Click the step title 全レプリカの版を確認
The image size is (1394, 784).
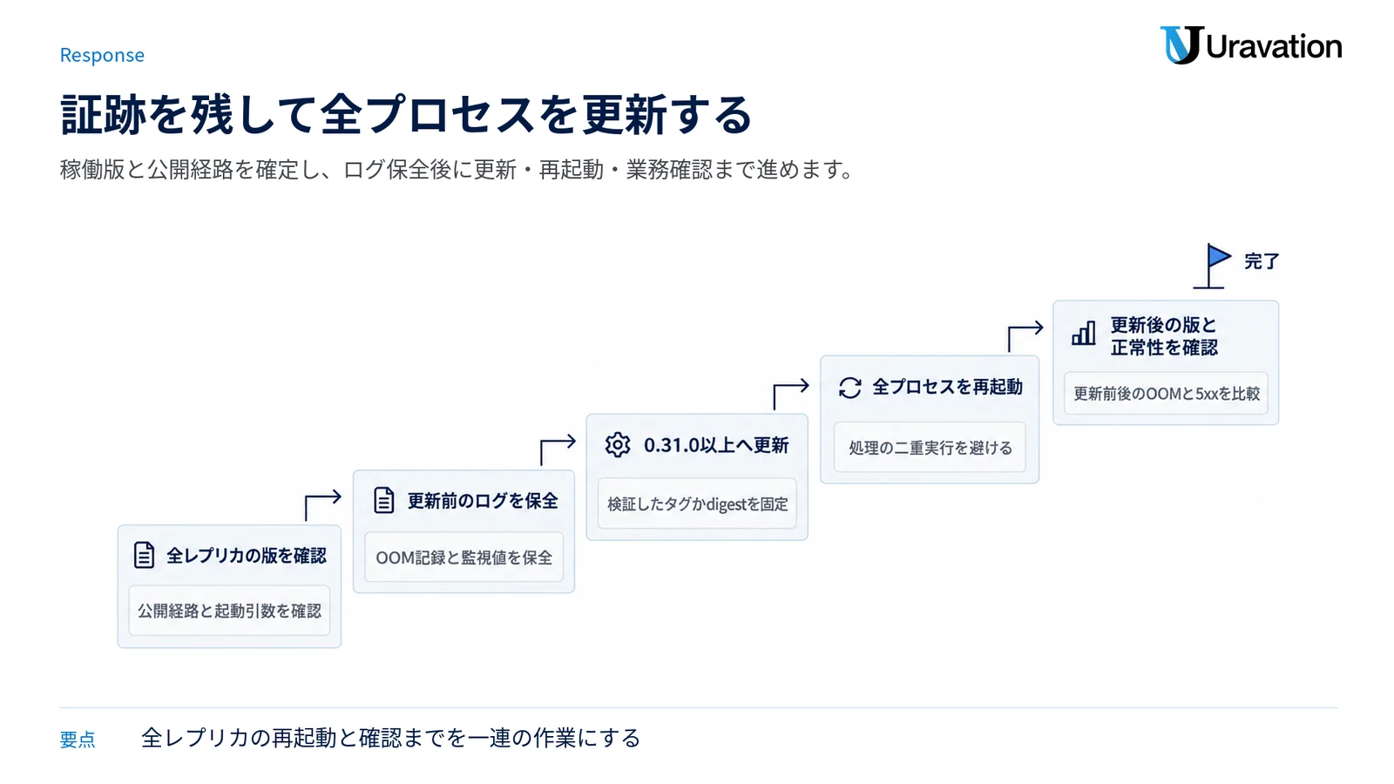point(247,555)
